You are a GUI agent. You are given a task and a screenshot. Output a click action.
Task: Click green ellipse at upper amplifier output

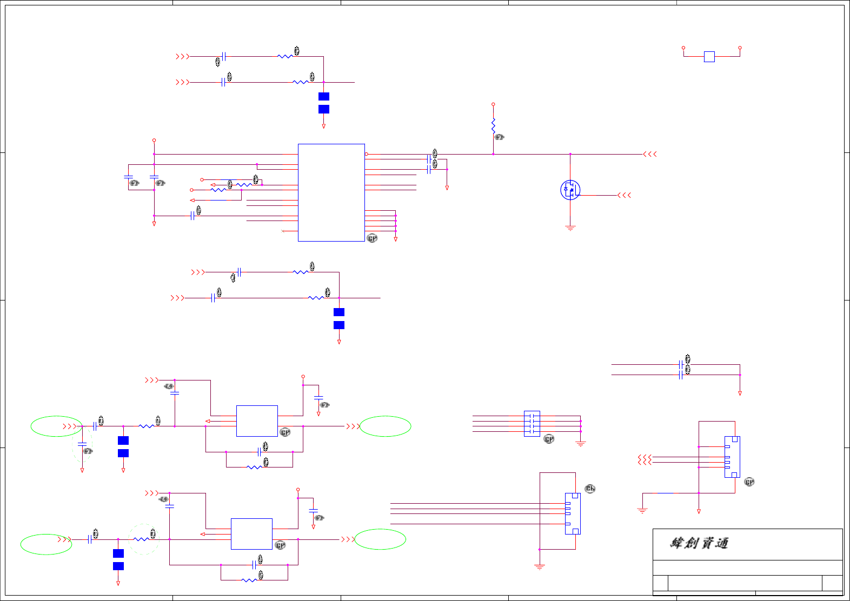pos(385,426)
